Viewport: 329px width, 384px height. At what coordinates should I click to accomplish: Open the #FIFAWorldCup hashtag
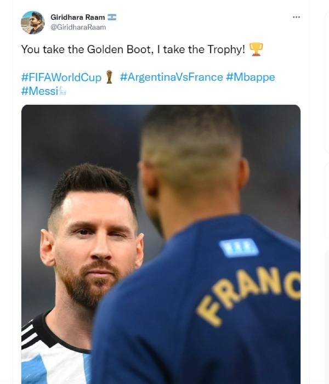[x=61, y=77]
